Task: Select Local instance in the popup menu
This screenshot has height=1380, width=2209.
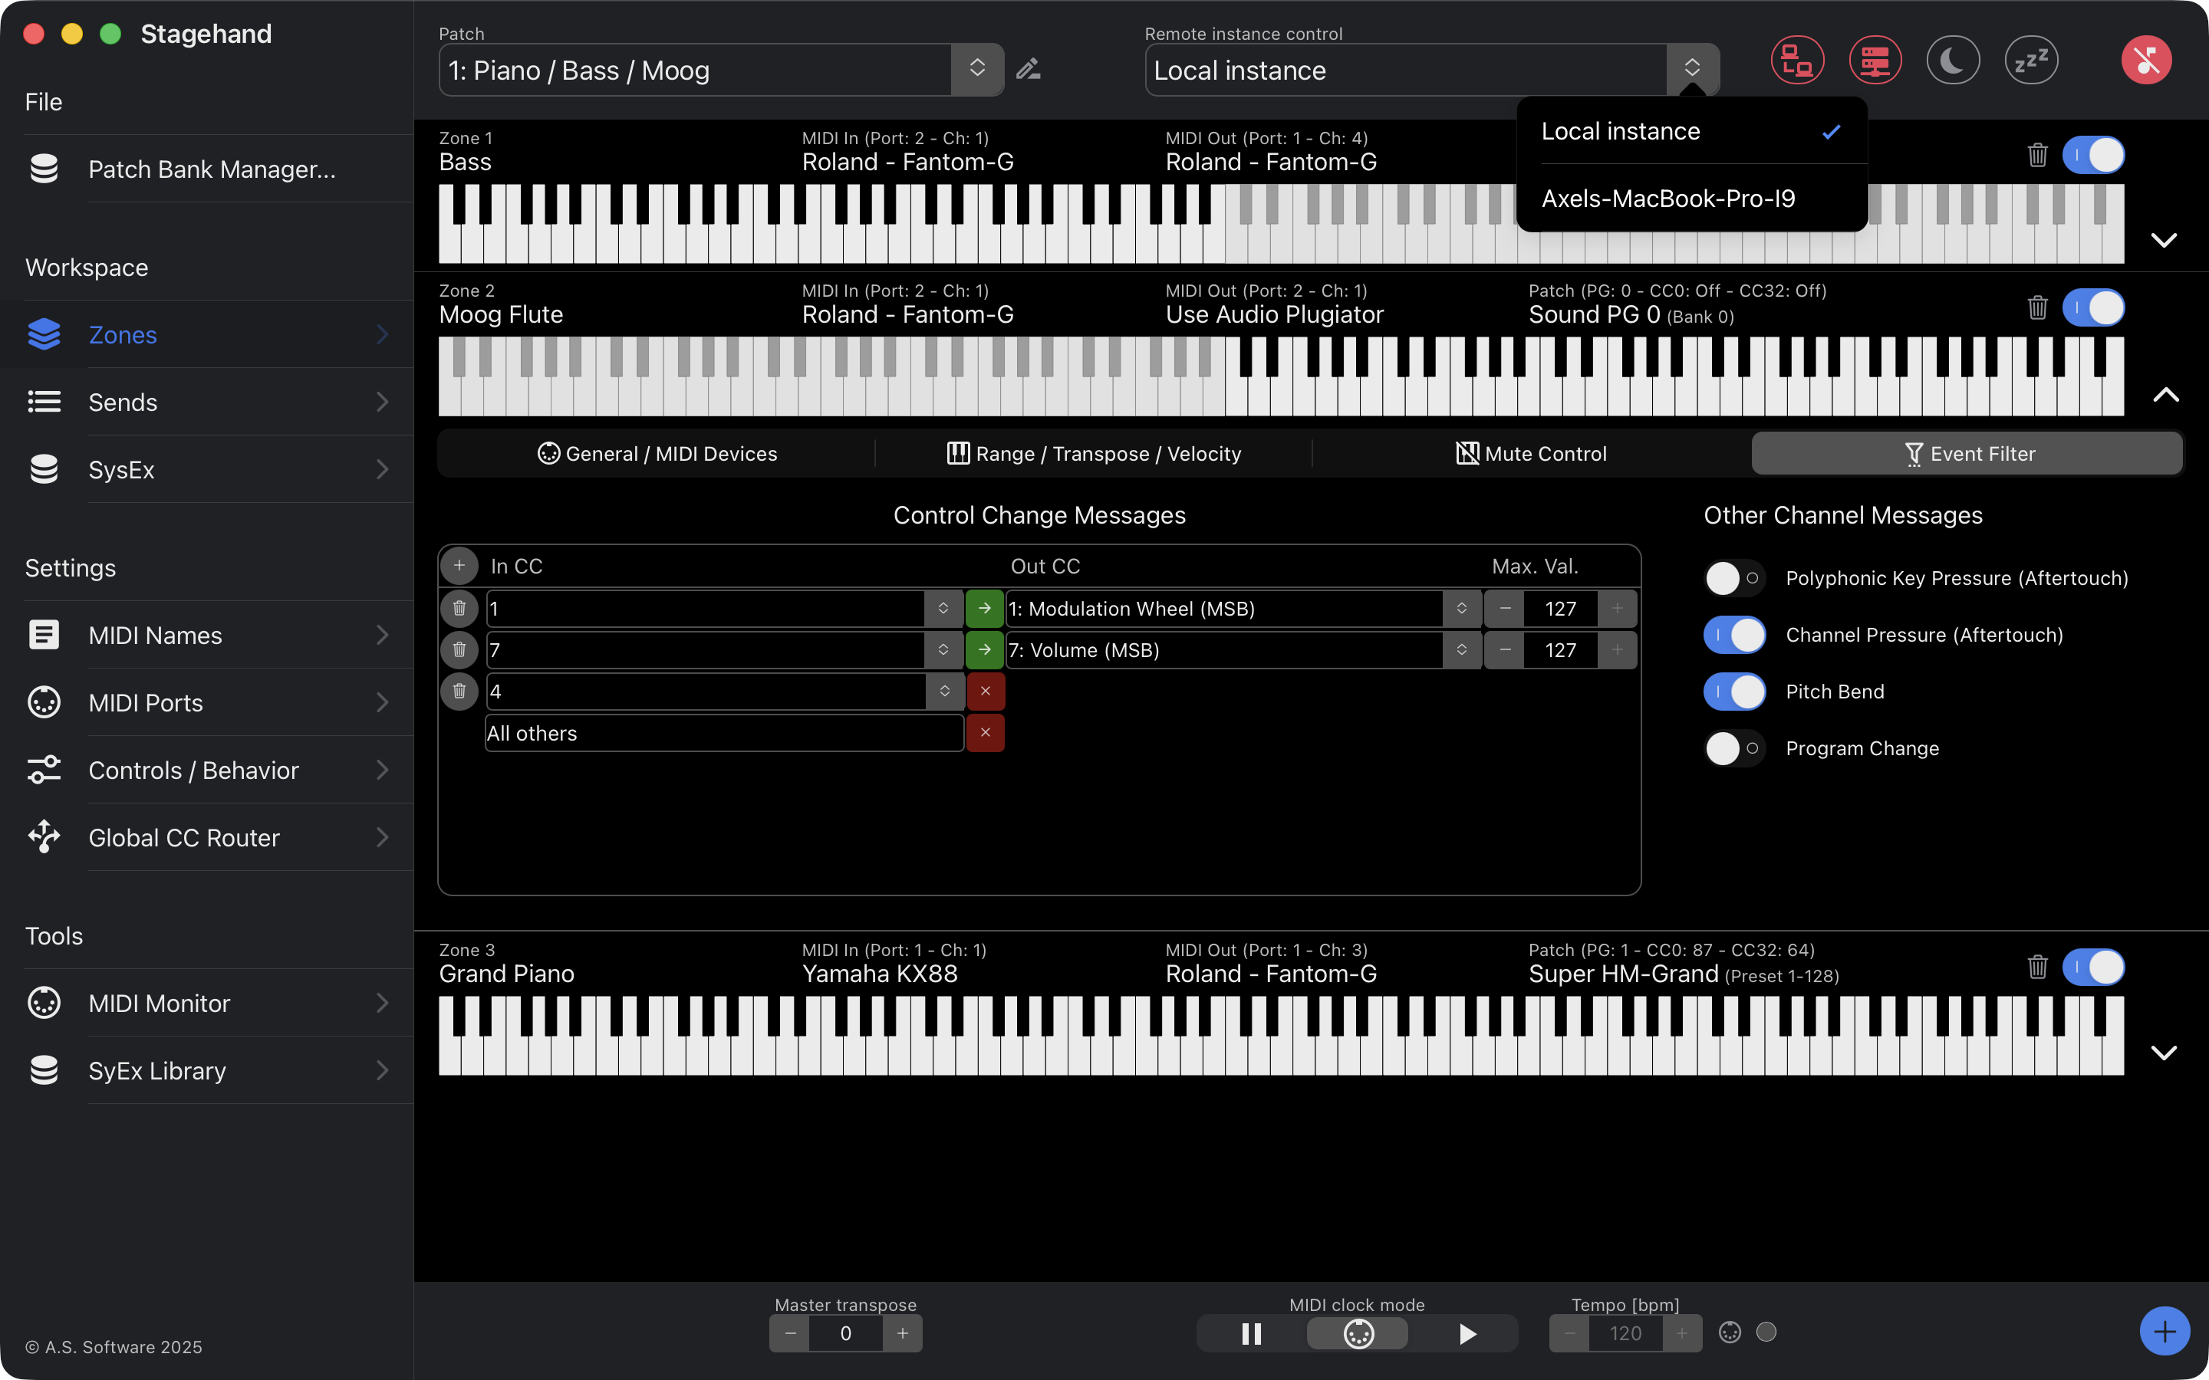Action: 1691,131
